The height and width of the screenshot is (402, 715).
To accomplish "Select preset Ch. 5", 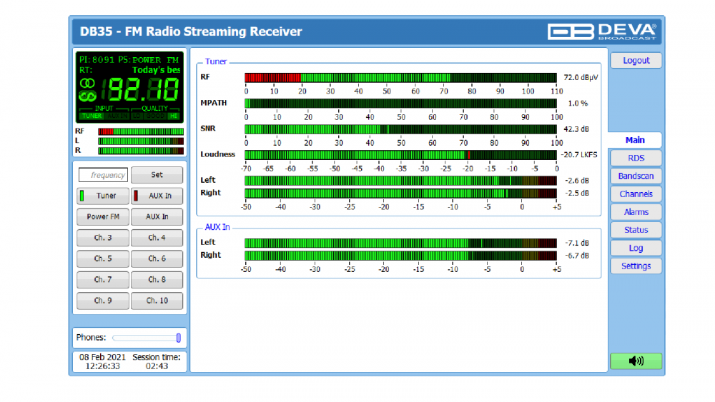I will pos(102,258).
